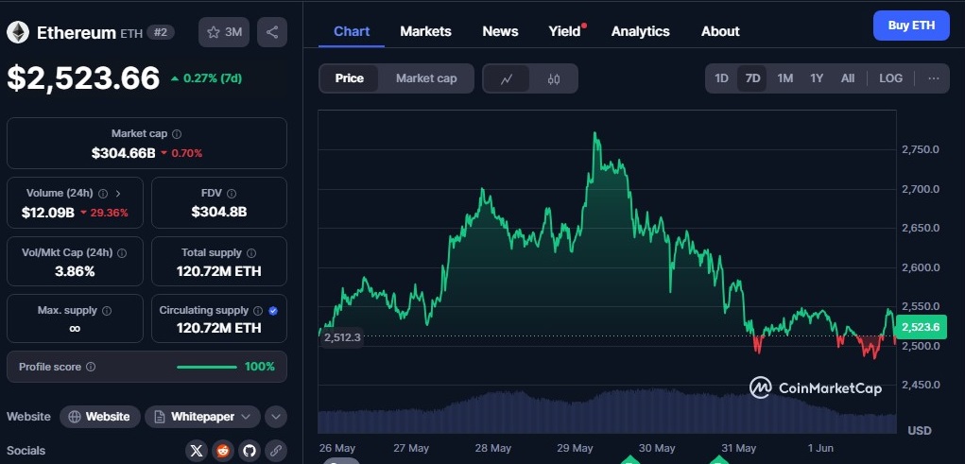Open the Market cap info icon
965x464 pixels.
[177, 133]
